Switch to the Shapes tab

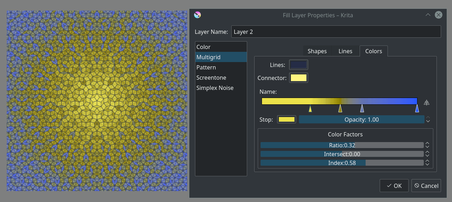317,51
